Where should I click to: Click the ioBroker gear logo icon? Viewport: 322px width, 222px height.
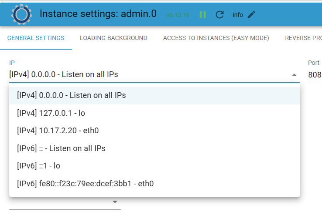(x=20, y=14)
